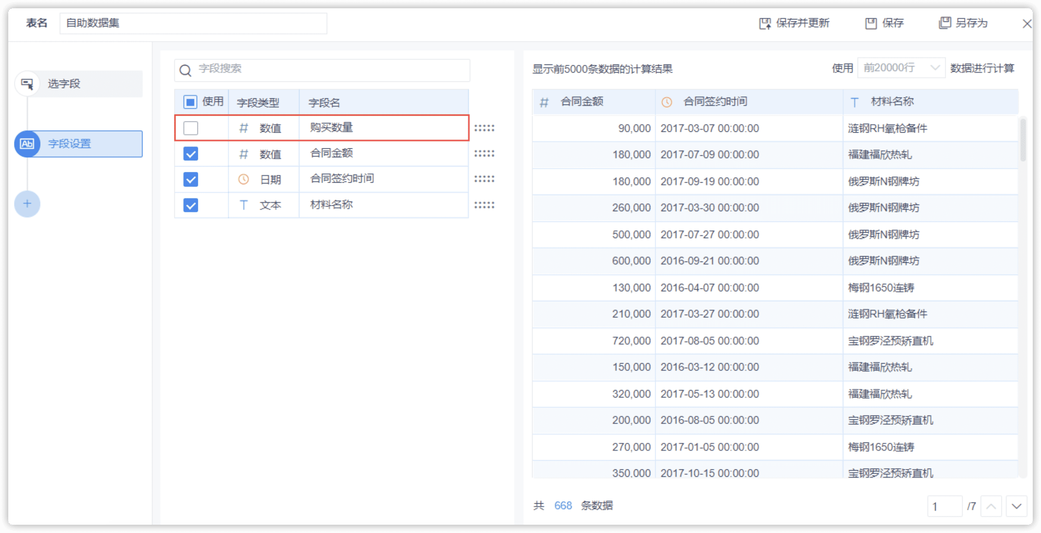Click the 668 record count

563,506
